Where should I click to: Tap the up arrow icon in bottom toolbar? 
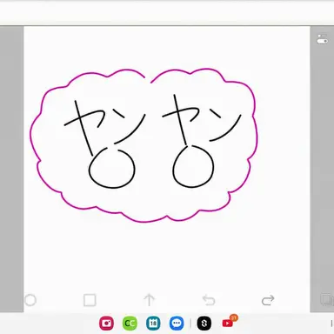pos(149,300)
